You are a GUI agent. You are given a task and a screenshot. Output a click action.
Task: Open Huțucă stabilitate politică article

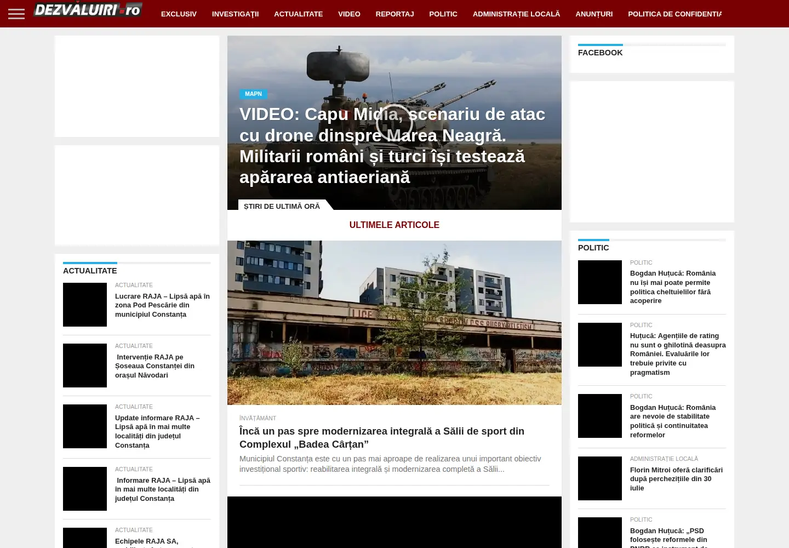click(x=673, y=421)
